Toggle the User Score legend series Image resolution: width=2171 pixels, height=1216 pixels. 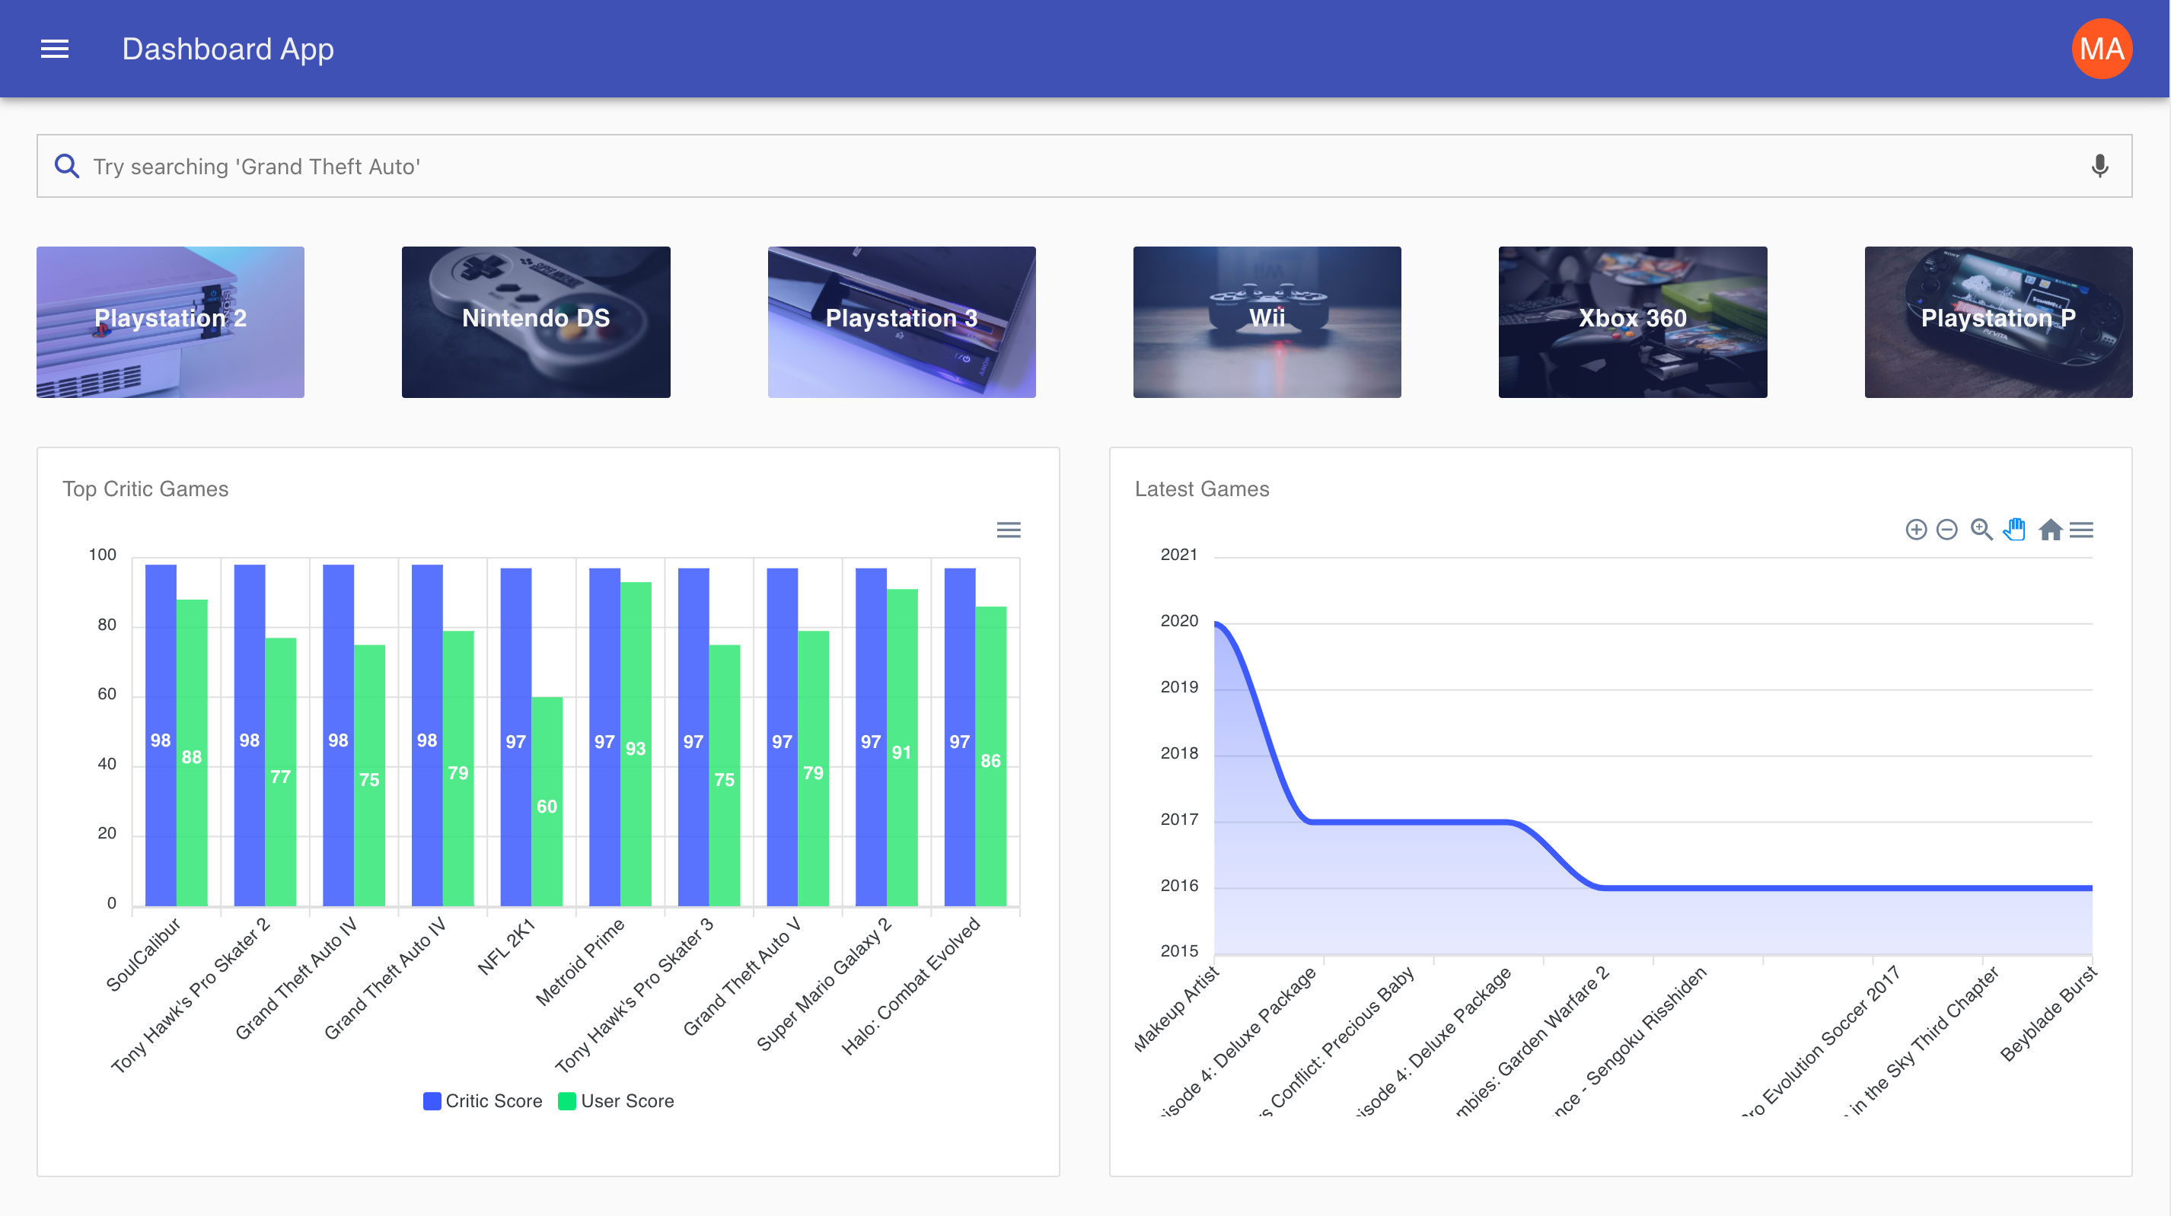[616, 1100]
